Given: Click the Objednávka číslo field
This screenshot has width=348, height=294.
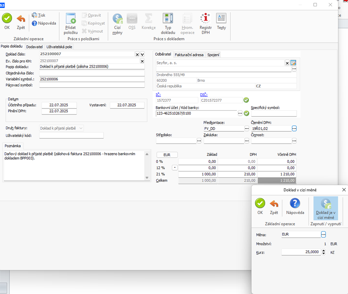Looking at the screenshot, I should [92, 73].
